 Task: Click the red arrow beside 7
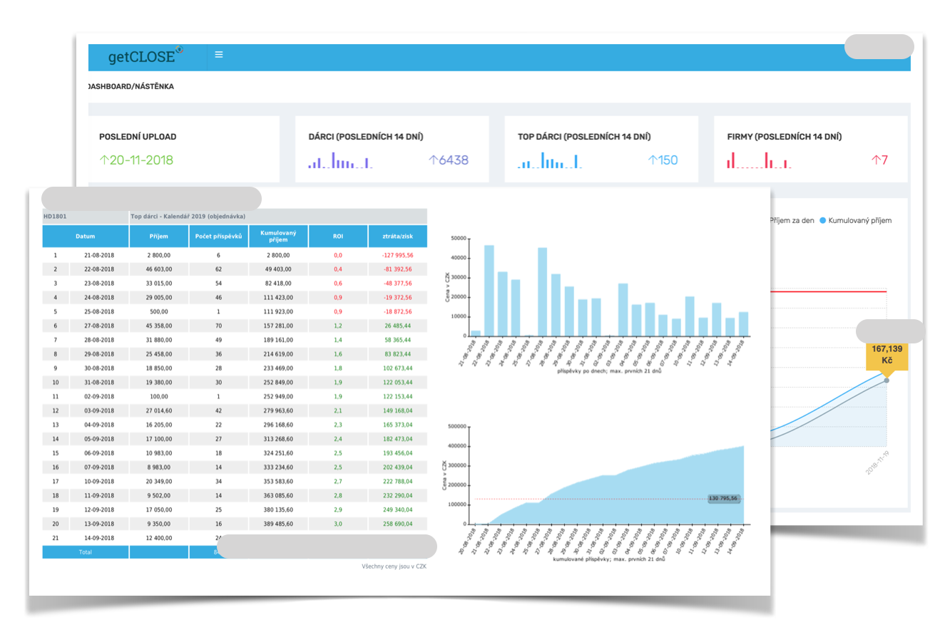(x=876, y=160)
